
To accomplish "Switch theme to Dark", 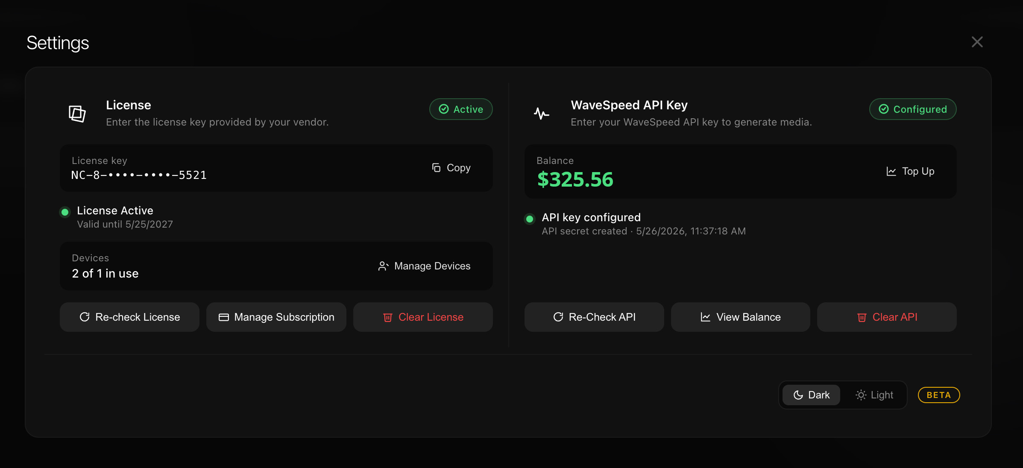I will point(811,395).
